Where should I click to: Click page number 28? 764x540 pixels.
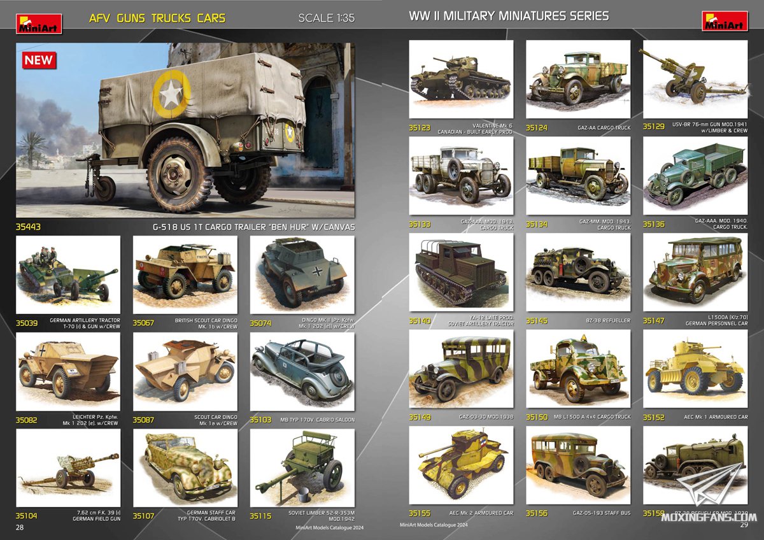point(20,527)
